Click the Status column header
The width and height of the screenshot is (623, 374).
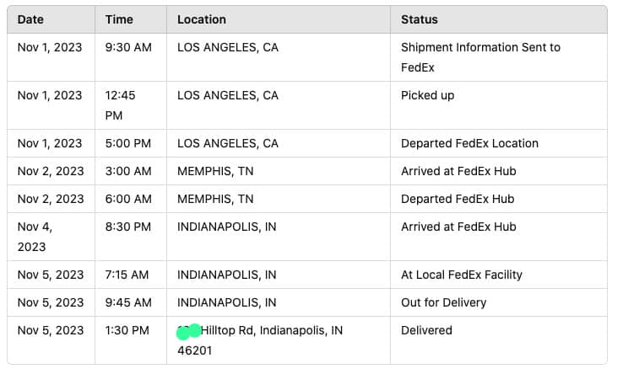click(420, 19)
